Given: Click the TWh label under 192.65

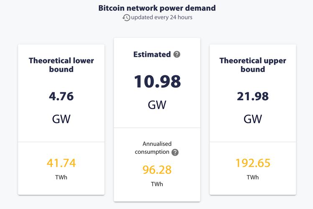Looking at the screenshot, I should point(253,177).
